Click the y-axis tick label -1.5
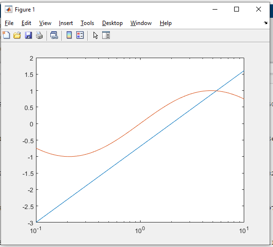The image size is (273, 247). point(28,174)
